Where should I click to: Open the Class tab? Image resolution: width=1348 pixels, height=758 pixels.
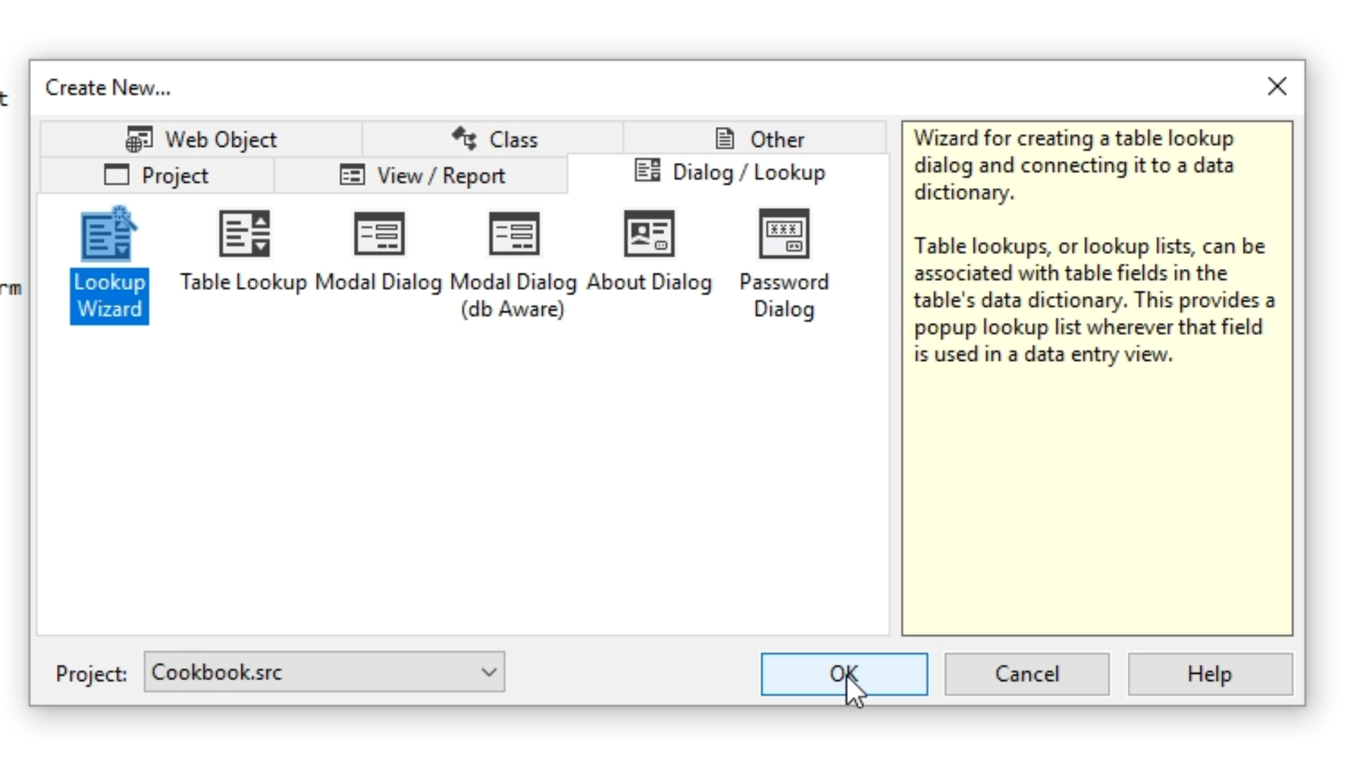[494, 139]
